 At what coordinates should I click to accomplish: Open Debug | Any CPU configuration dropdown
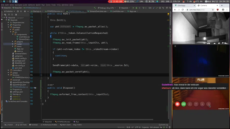click(107, 8)
